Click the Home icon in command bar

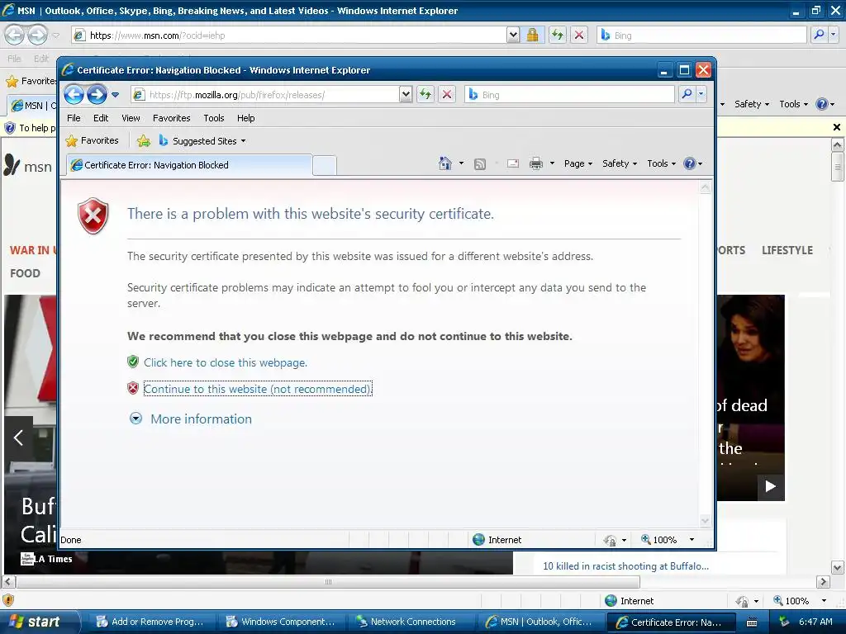(445, 163)
